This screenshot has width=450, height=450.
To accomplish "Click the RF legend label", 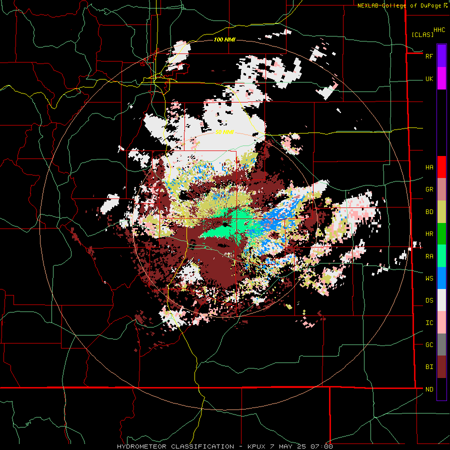I will [x=429, y=56].
